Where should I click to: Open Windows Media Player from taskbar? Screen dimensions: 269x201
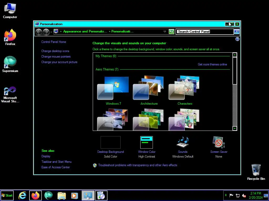(74, 196)
